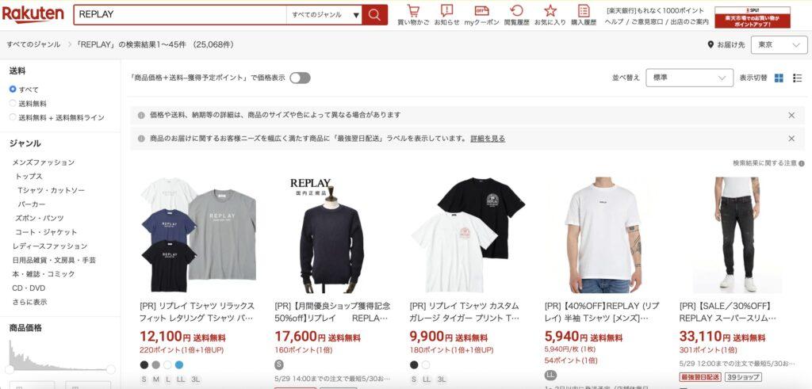This screenshot has width=812, height=389.
Task: Select the メンズファッション genre
Action: (44, 162)
